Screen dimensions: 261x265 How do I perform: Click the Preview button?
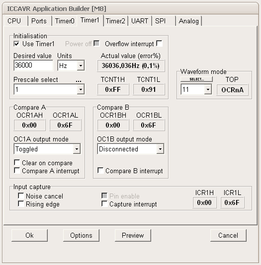click(x=133, y=235)
